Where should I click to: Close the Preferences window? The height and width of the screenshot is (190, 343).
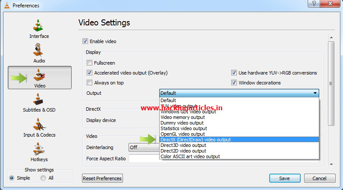click(330, 3)
